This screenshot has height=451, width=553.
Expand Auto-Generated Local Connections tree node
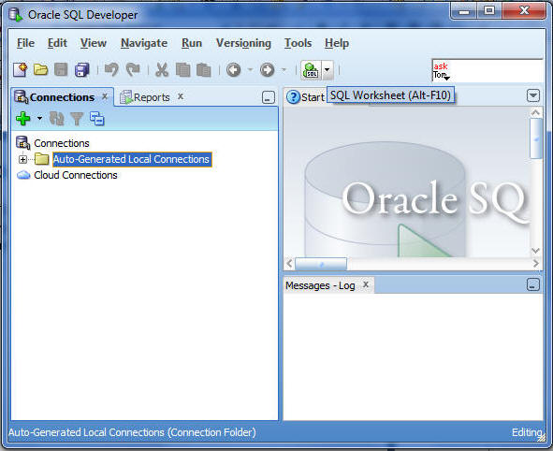22,159
